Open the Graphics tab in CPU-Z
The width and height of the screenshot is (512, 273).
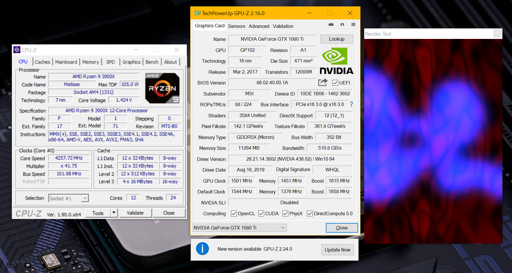(131, 62)
